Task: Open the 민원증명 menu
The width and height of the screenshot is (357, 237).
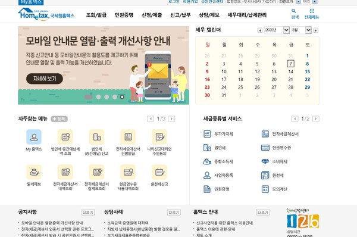Action: (124, 15)
